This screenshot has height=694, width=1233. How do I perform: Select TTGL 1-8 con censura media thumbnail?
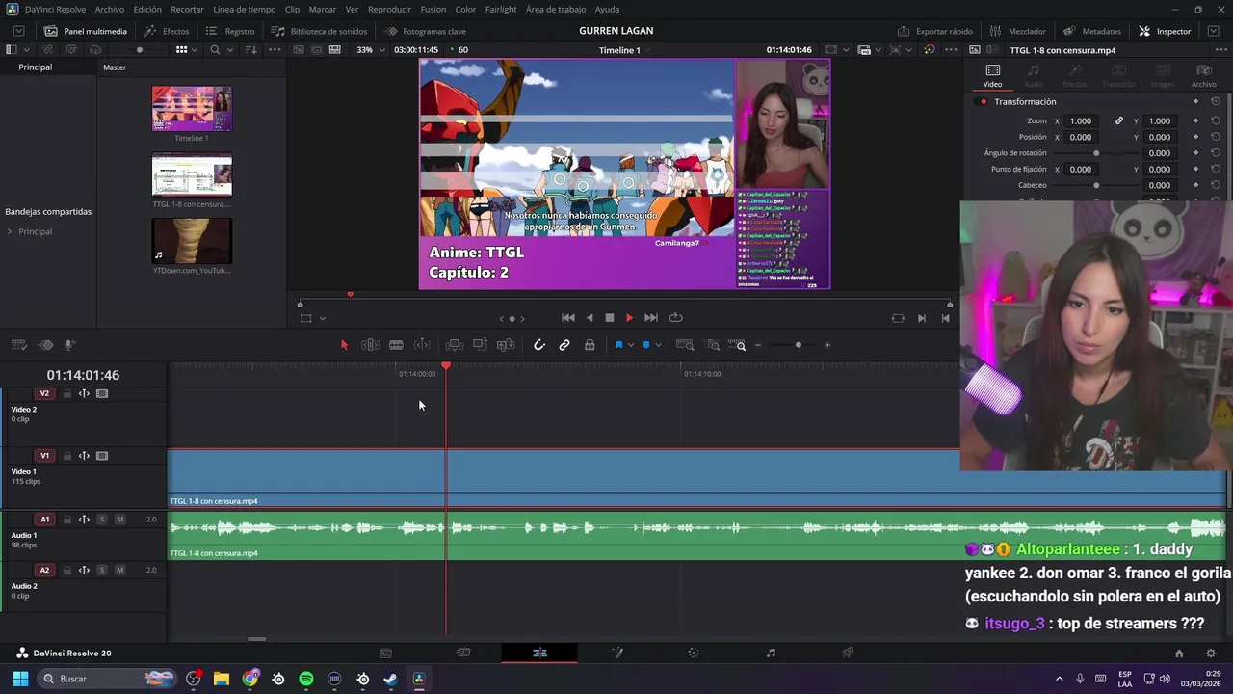point(192,174)
